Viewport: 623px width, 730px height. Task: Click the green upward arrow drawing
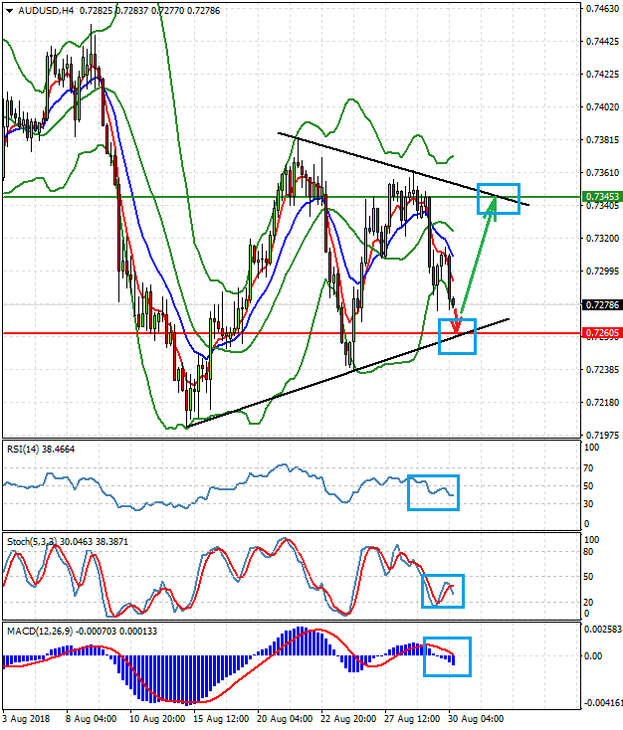[x=478, y=256]
